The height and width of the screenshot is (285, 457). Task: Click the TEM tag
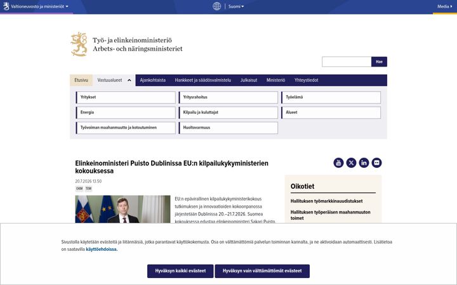89,189
